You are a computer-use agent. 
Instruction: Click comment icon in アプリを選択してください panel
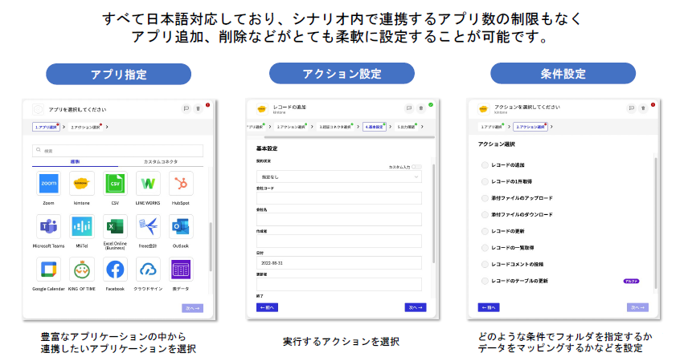pos(186,108)
